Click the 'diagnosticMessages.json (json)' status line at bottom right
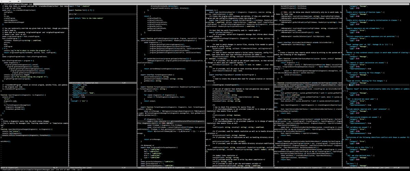The image size is (410, 171). pos(376,168)
